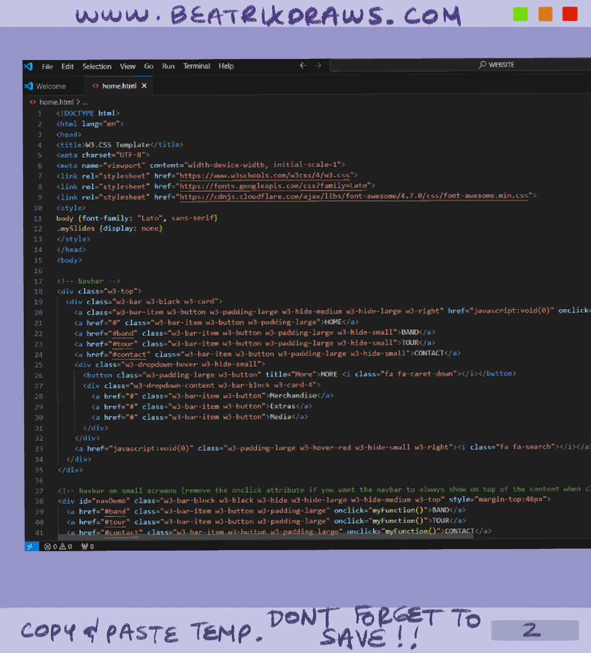Click the green square in the illustrated frame
The width and height of the screenshot is (591, 653).
[520, 14]
